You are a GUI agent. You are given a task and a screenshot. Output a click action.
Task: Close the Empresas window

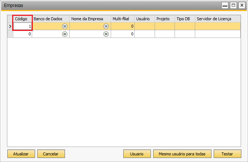tap(242, 6)
